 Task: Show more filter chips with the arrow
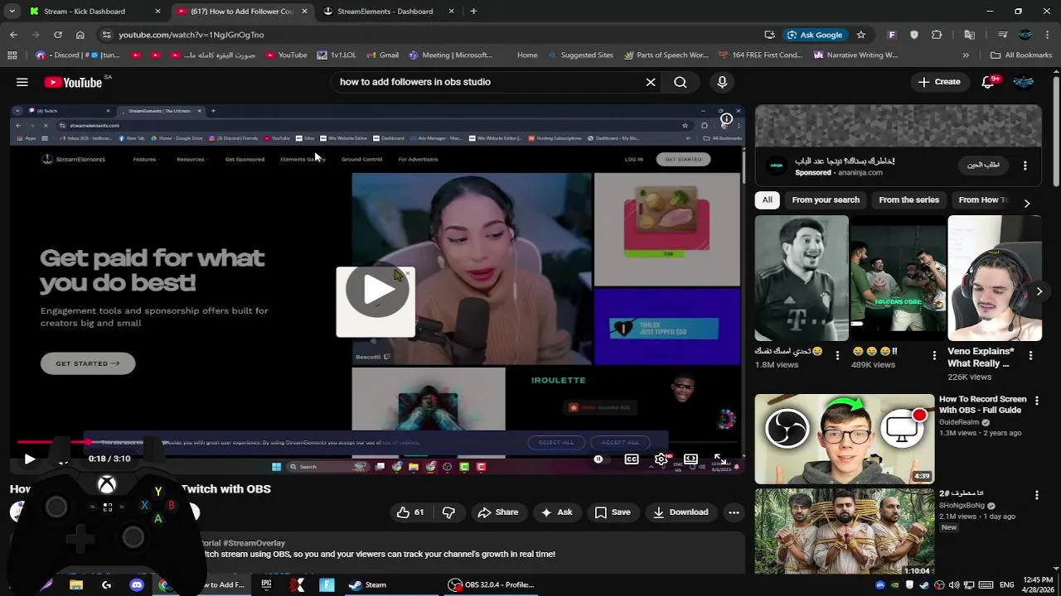pos(1027,203)
